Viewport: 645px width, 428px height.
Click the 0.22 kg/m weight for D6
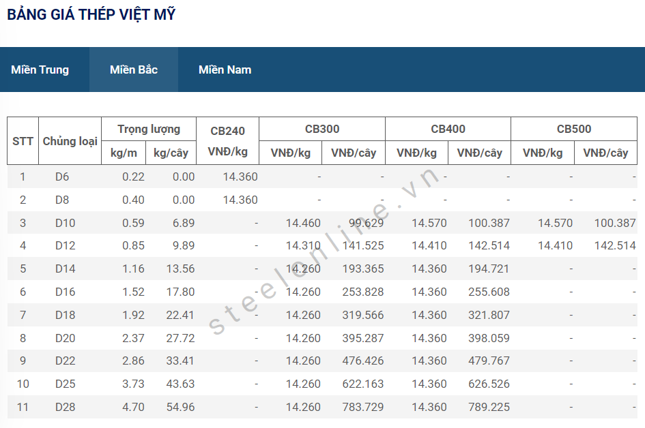point(133,177)
